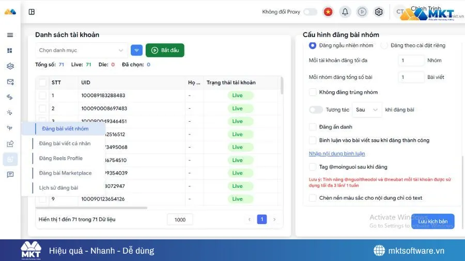Toggle the panel layout icon

(32, 12)
